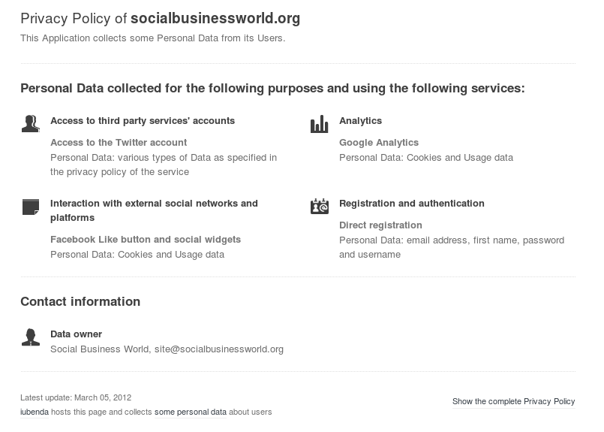The image size is (604, 432).
Task: Click the social networks sticky note icon
Action: click(x=30, y=207)
